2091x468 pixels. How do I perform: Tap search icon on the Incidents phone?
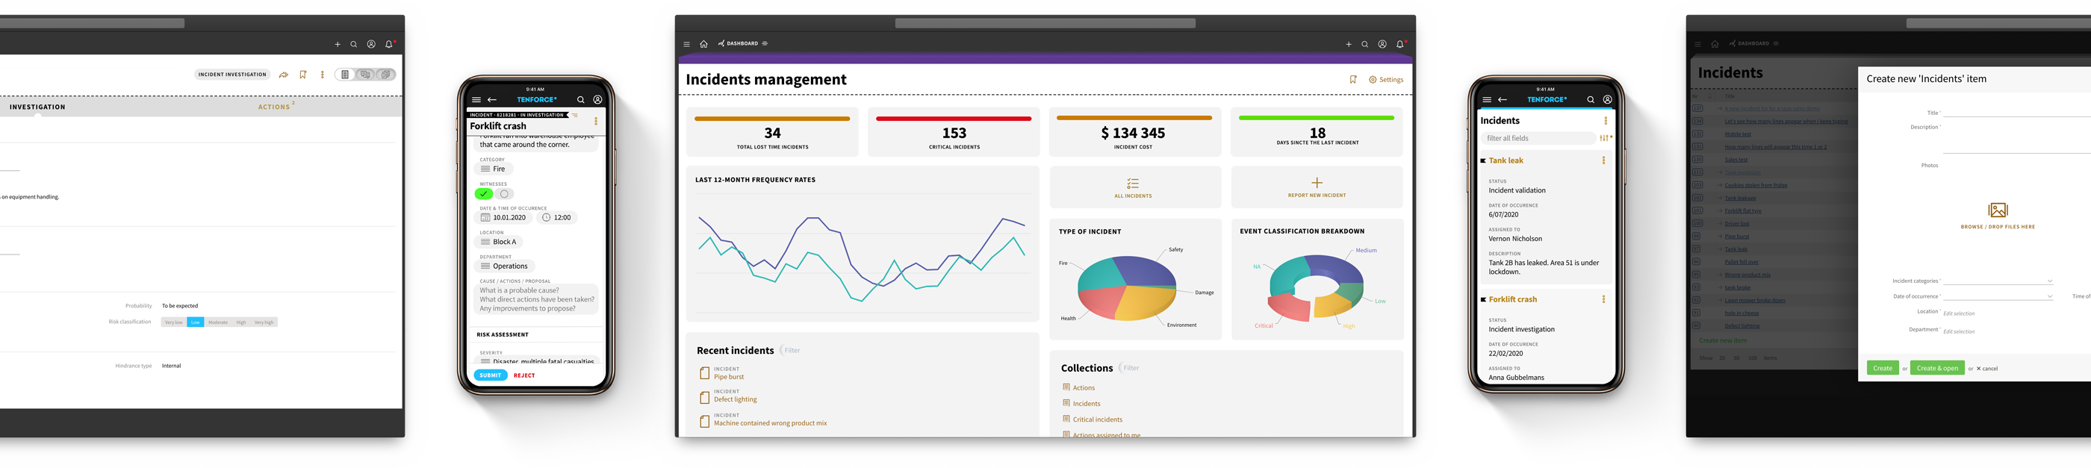(x=1591, y=100)
